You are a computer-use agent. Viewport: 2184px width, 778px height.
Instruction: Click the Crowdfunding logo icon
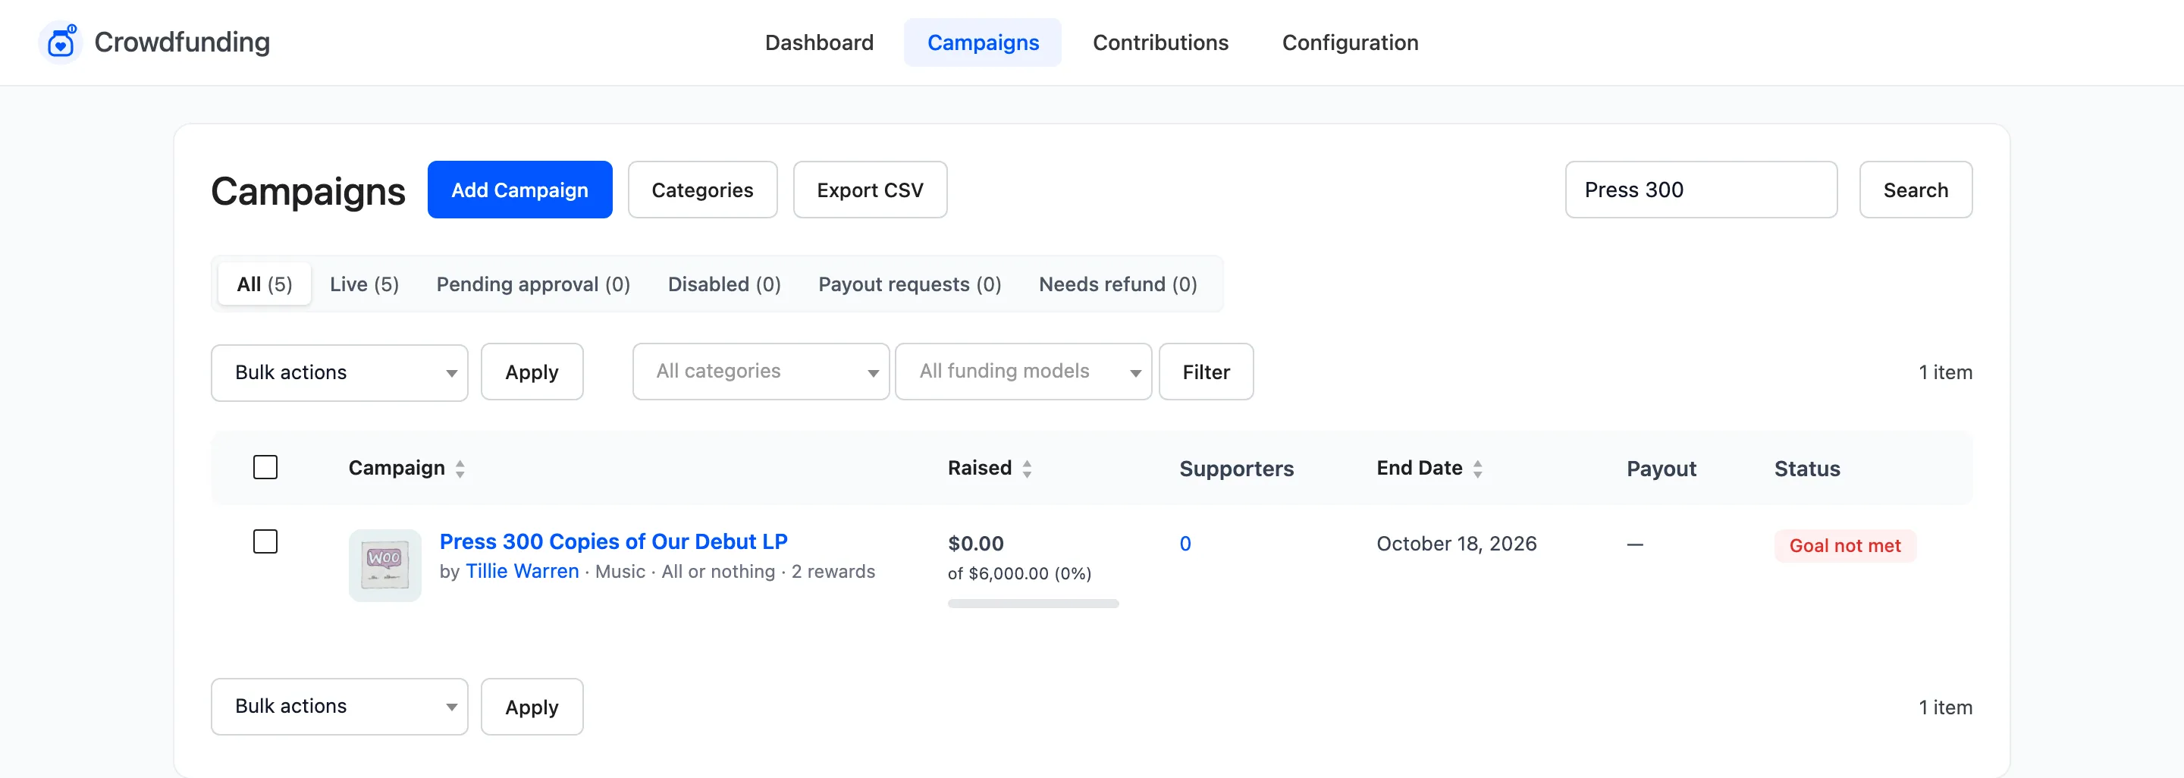(x=61, y=42)
